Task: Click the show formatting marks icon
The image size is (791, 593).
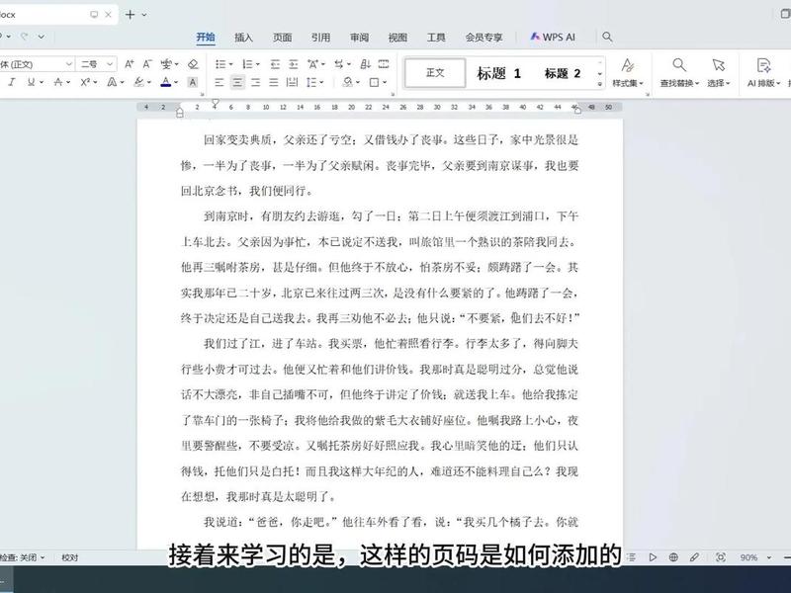Action: [x=384, y=64]
